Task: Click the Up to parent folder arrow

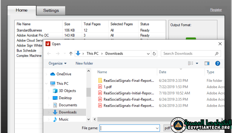Action: click(71, 54)
